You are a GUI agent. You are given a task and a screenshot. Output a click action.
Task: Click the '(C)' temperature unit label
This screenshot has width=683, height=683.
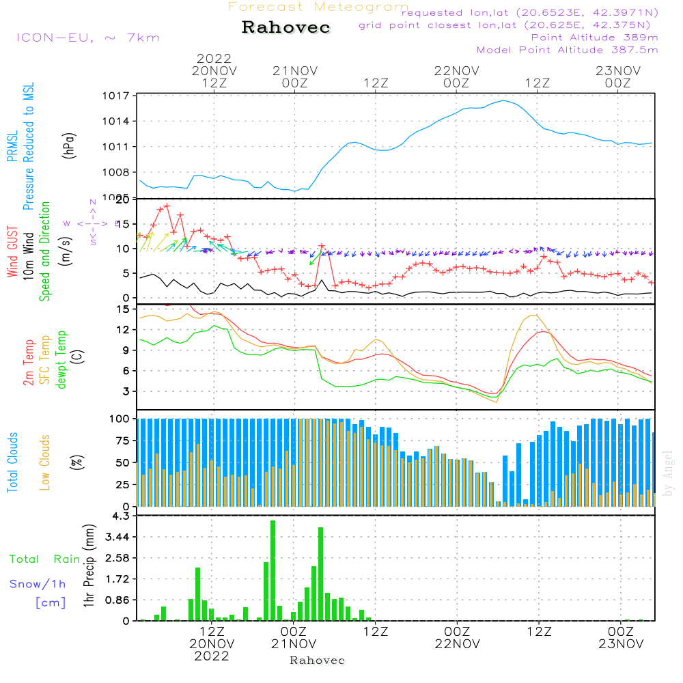click(77, 357)
